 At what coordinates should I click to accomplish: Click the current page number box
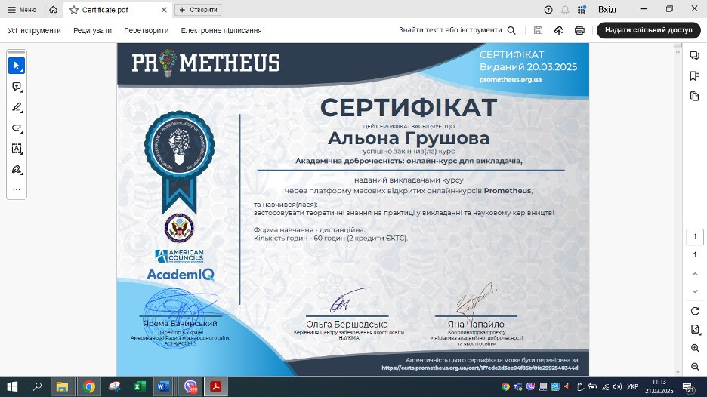694,236
